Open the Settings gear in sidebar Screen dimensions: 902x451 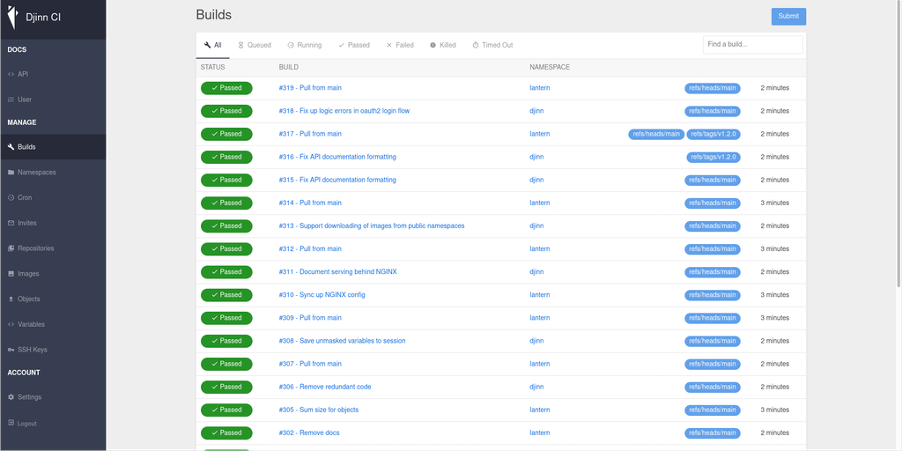(x=11, y=397)
